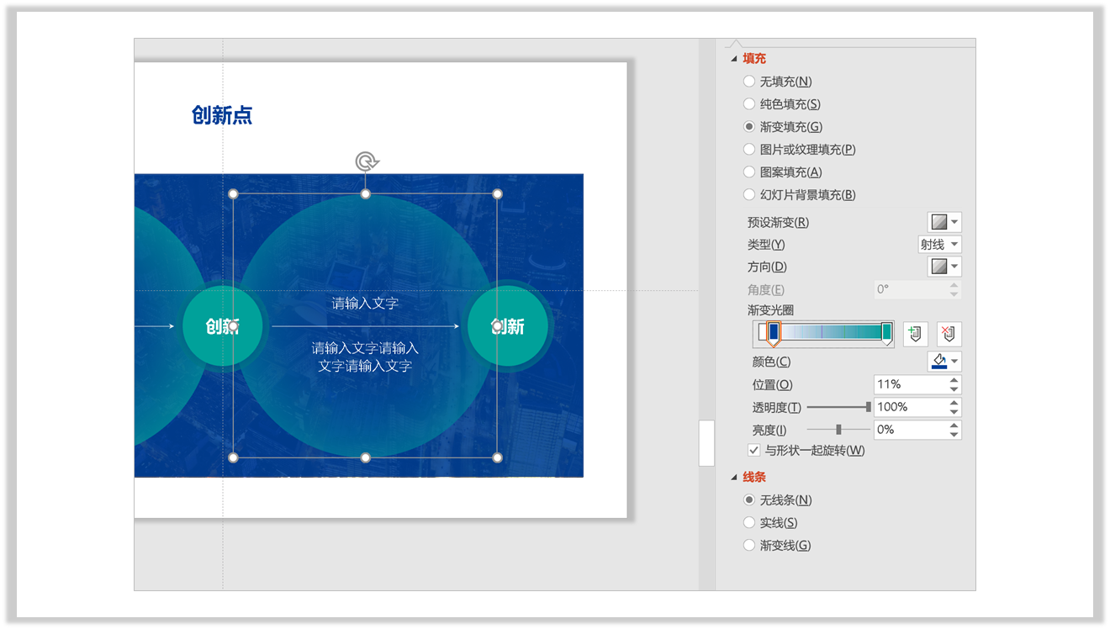Select 纯色填充 solid fill option
Viewport: 1110px width, 629px height.
point(749,104)
